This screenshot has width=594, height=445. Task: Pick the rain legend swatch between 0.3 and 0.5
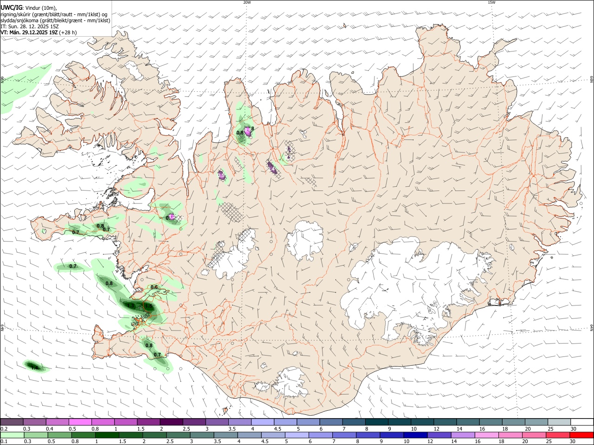[x=35, y=435]
